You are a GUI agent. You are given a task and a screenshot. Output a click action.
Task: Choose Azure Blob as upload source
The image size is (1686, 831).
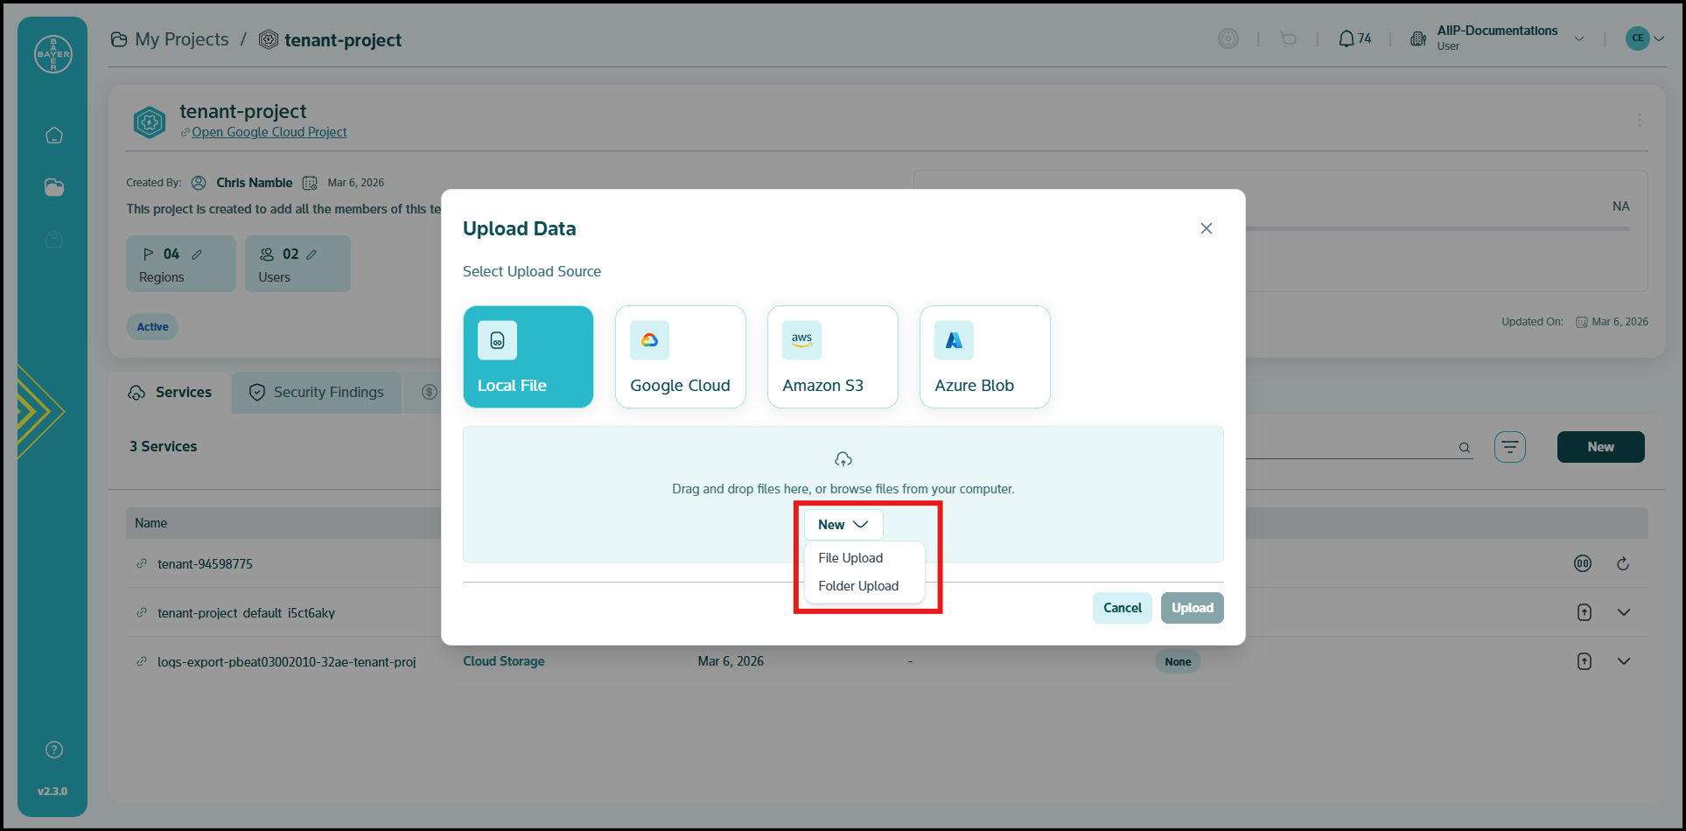tap(984, 357)
